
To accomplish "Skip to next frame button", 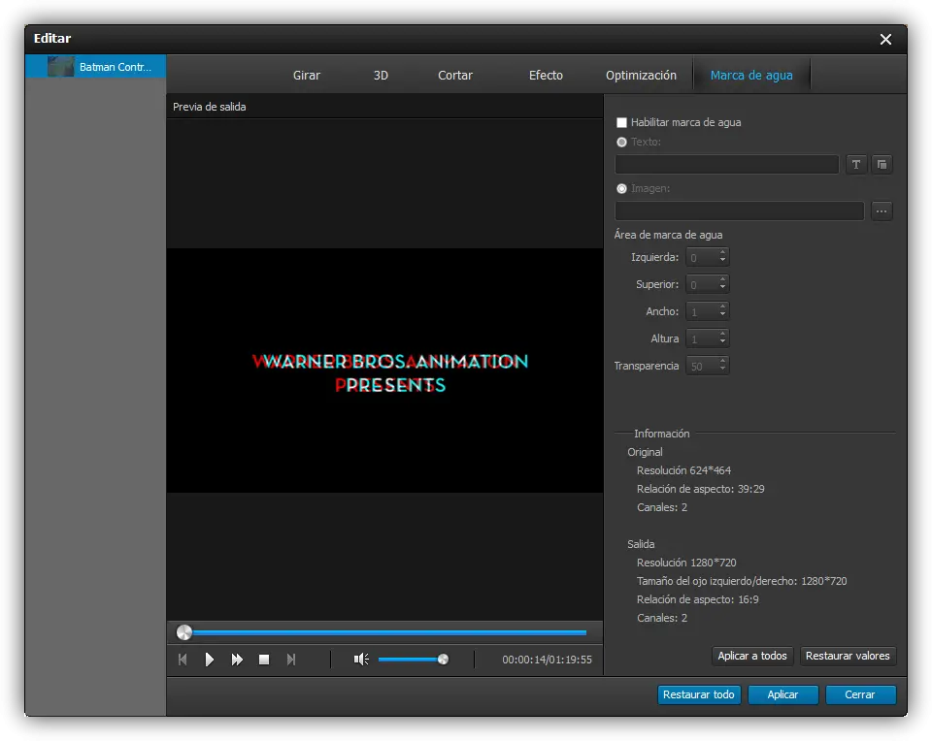I will pos(291,660).
